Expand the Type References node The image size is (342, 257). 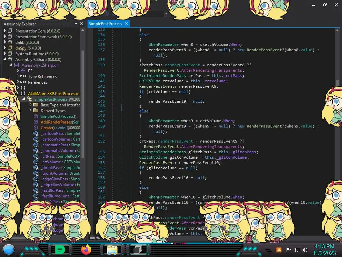pyautogui.click(x=18, y=76)
